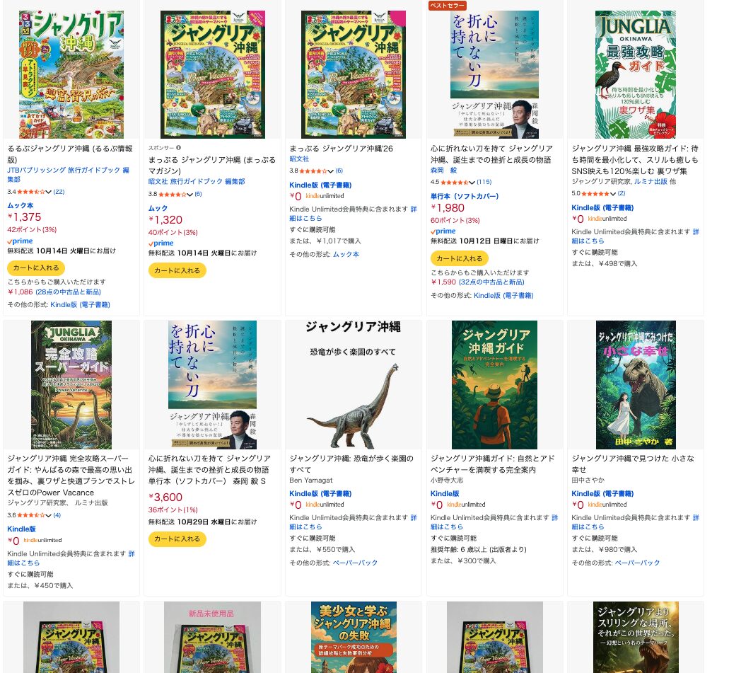Open the 昭文社 author link
The height and width of the screenshot is (673, 729).
click(299, 159)
